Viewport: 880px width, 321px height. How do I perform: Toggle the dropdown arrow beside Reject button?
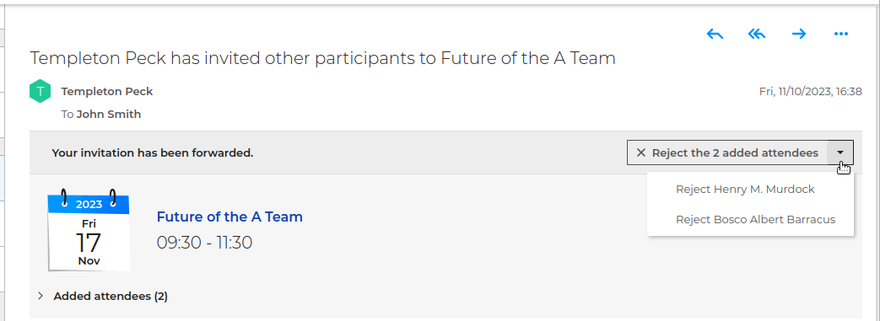[x=840, y=152]
